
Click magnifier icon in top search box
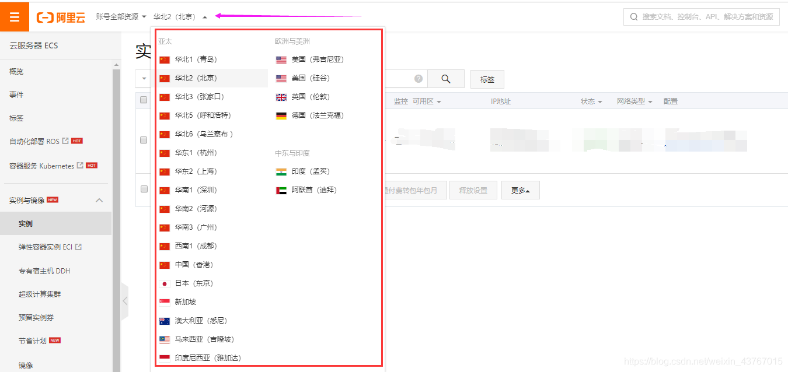634,17
